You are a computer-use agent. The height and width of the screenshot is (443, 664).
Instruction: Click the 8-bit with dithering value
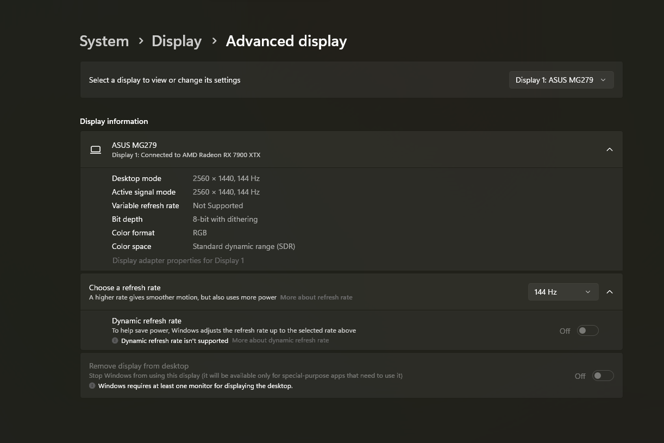coord(225,220)
